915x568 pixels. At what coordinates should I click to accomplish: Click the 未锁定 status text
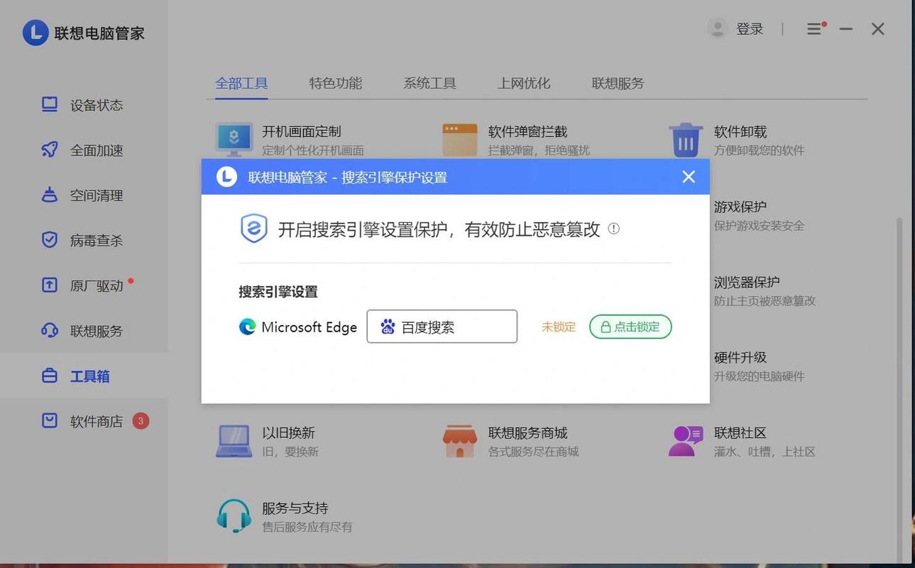(559, 327)
